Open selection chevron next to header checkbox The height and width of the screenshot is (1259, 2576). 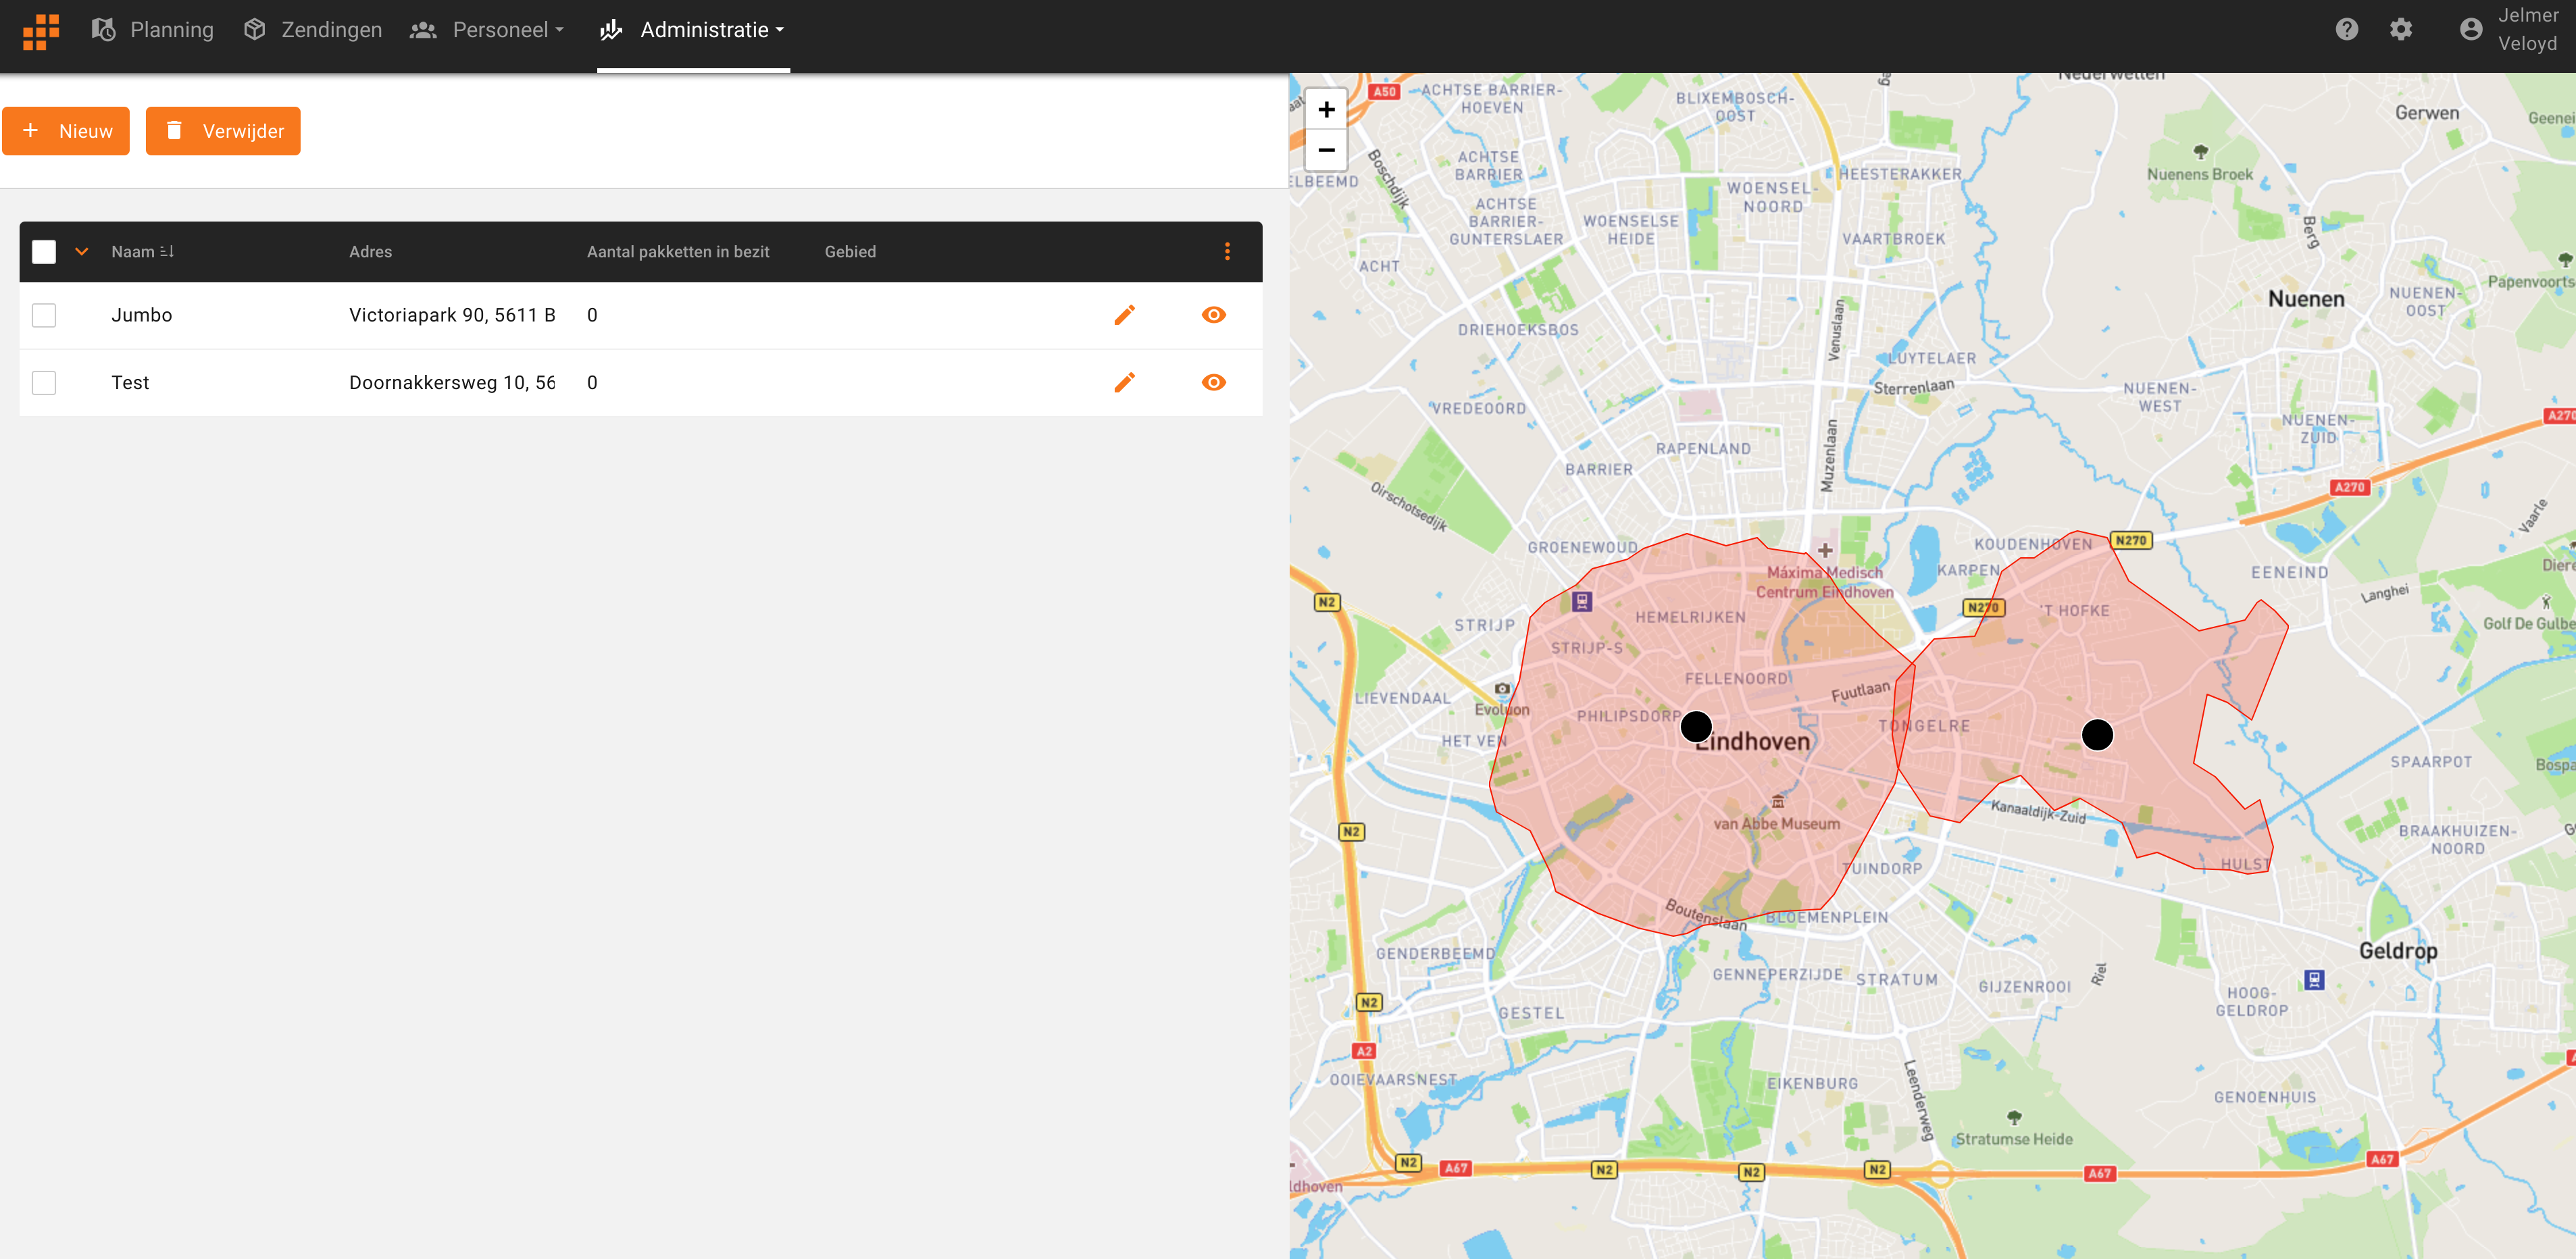[x=82, y=252]
